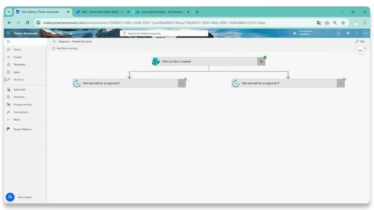Click the browser address bar URL
Viewport: 374px width, 210px height.
(154, 23)
